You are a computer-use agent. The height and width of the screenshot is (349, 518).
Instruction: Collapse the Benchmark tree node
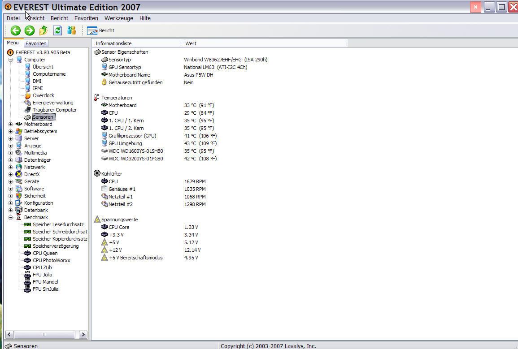pos(11,218)
